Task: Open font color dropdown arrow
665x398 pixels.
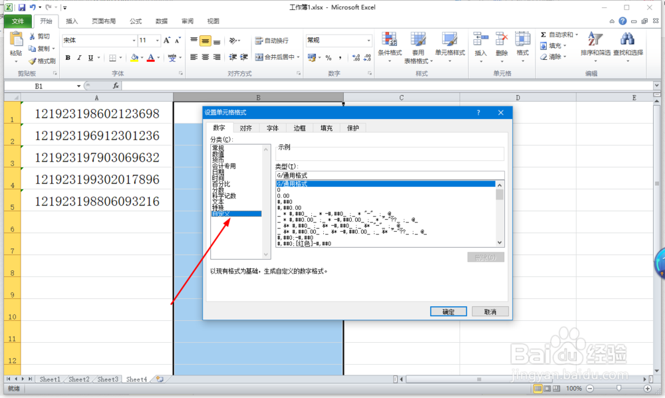Action: click(x=158, y=58)
